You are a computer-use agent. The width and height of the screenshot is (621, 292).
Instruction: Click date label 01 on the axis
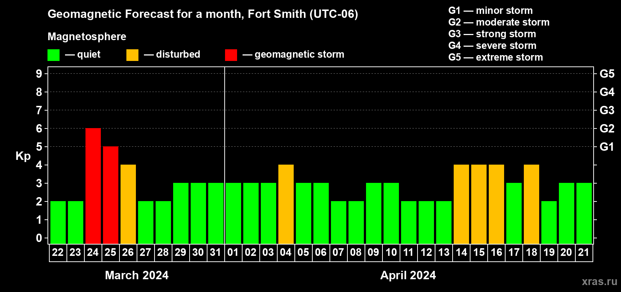click(x=233, y=253)
